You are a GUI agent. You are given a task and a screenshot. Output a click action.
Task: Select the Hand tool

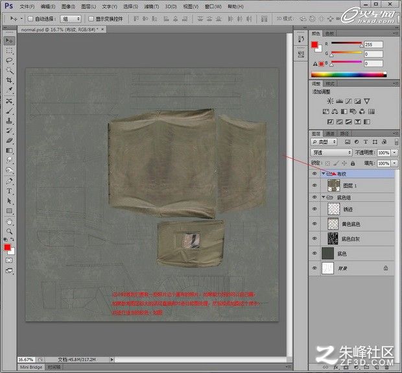pos(9,222)
